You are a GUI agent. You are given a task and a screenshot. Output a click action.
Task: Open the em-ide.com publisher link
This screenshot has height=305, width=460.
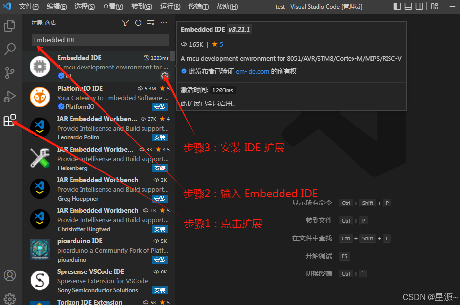point(252,71)
